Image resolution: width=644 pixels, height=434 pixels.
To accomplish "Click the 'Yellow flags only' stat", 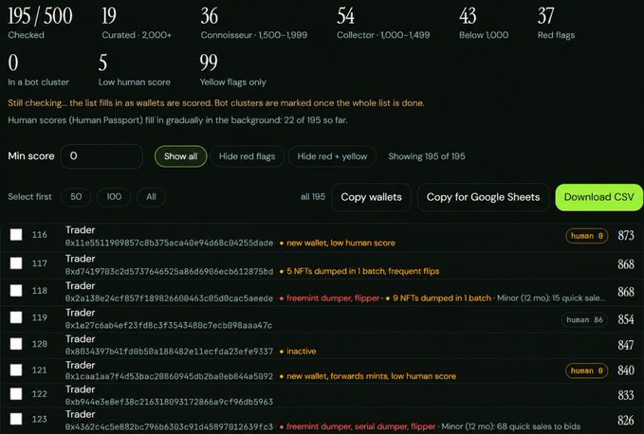I will tap(233, 70).
